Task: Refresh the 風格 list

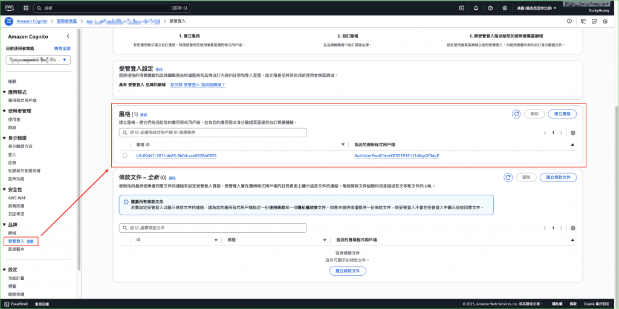Action: coord(516,114)
